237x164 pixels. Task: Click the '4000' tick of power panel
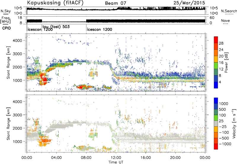(17, 41)
